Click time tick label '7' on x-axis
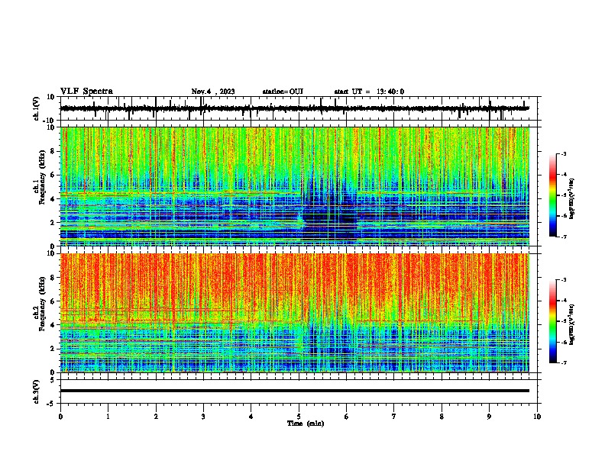Viewport: 605px width, 467px height. click(x=394, y=417)
